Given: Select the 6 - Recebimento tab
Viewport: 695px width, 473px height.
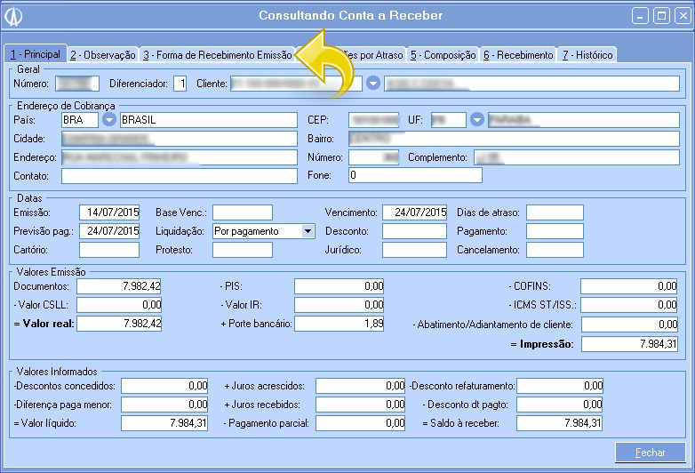Looking at the screenshot, I should 518,55.
